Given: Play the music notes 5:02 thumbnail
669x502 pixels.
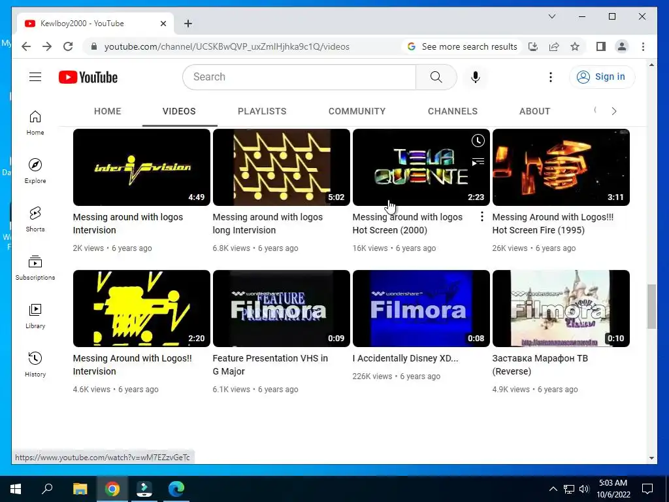Looking at the screenshot, I should [x=282, y=167].
